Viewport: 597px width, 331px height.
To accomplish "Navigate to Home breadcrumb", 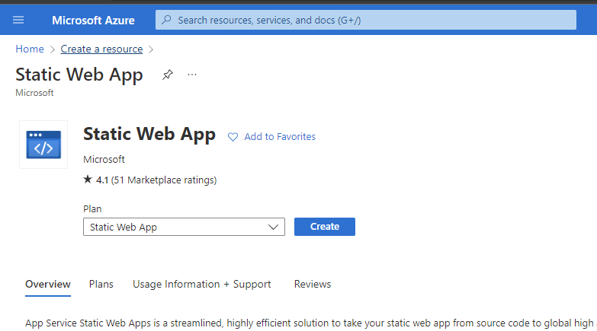I will [x=30, y=49].
